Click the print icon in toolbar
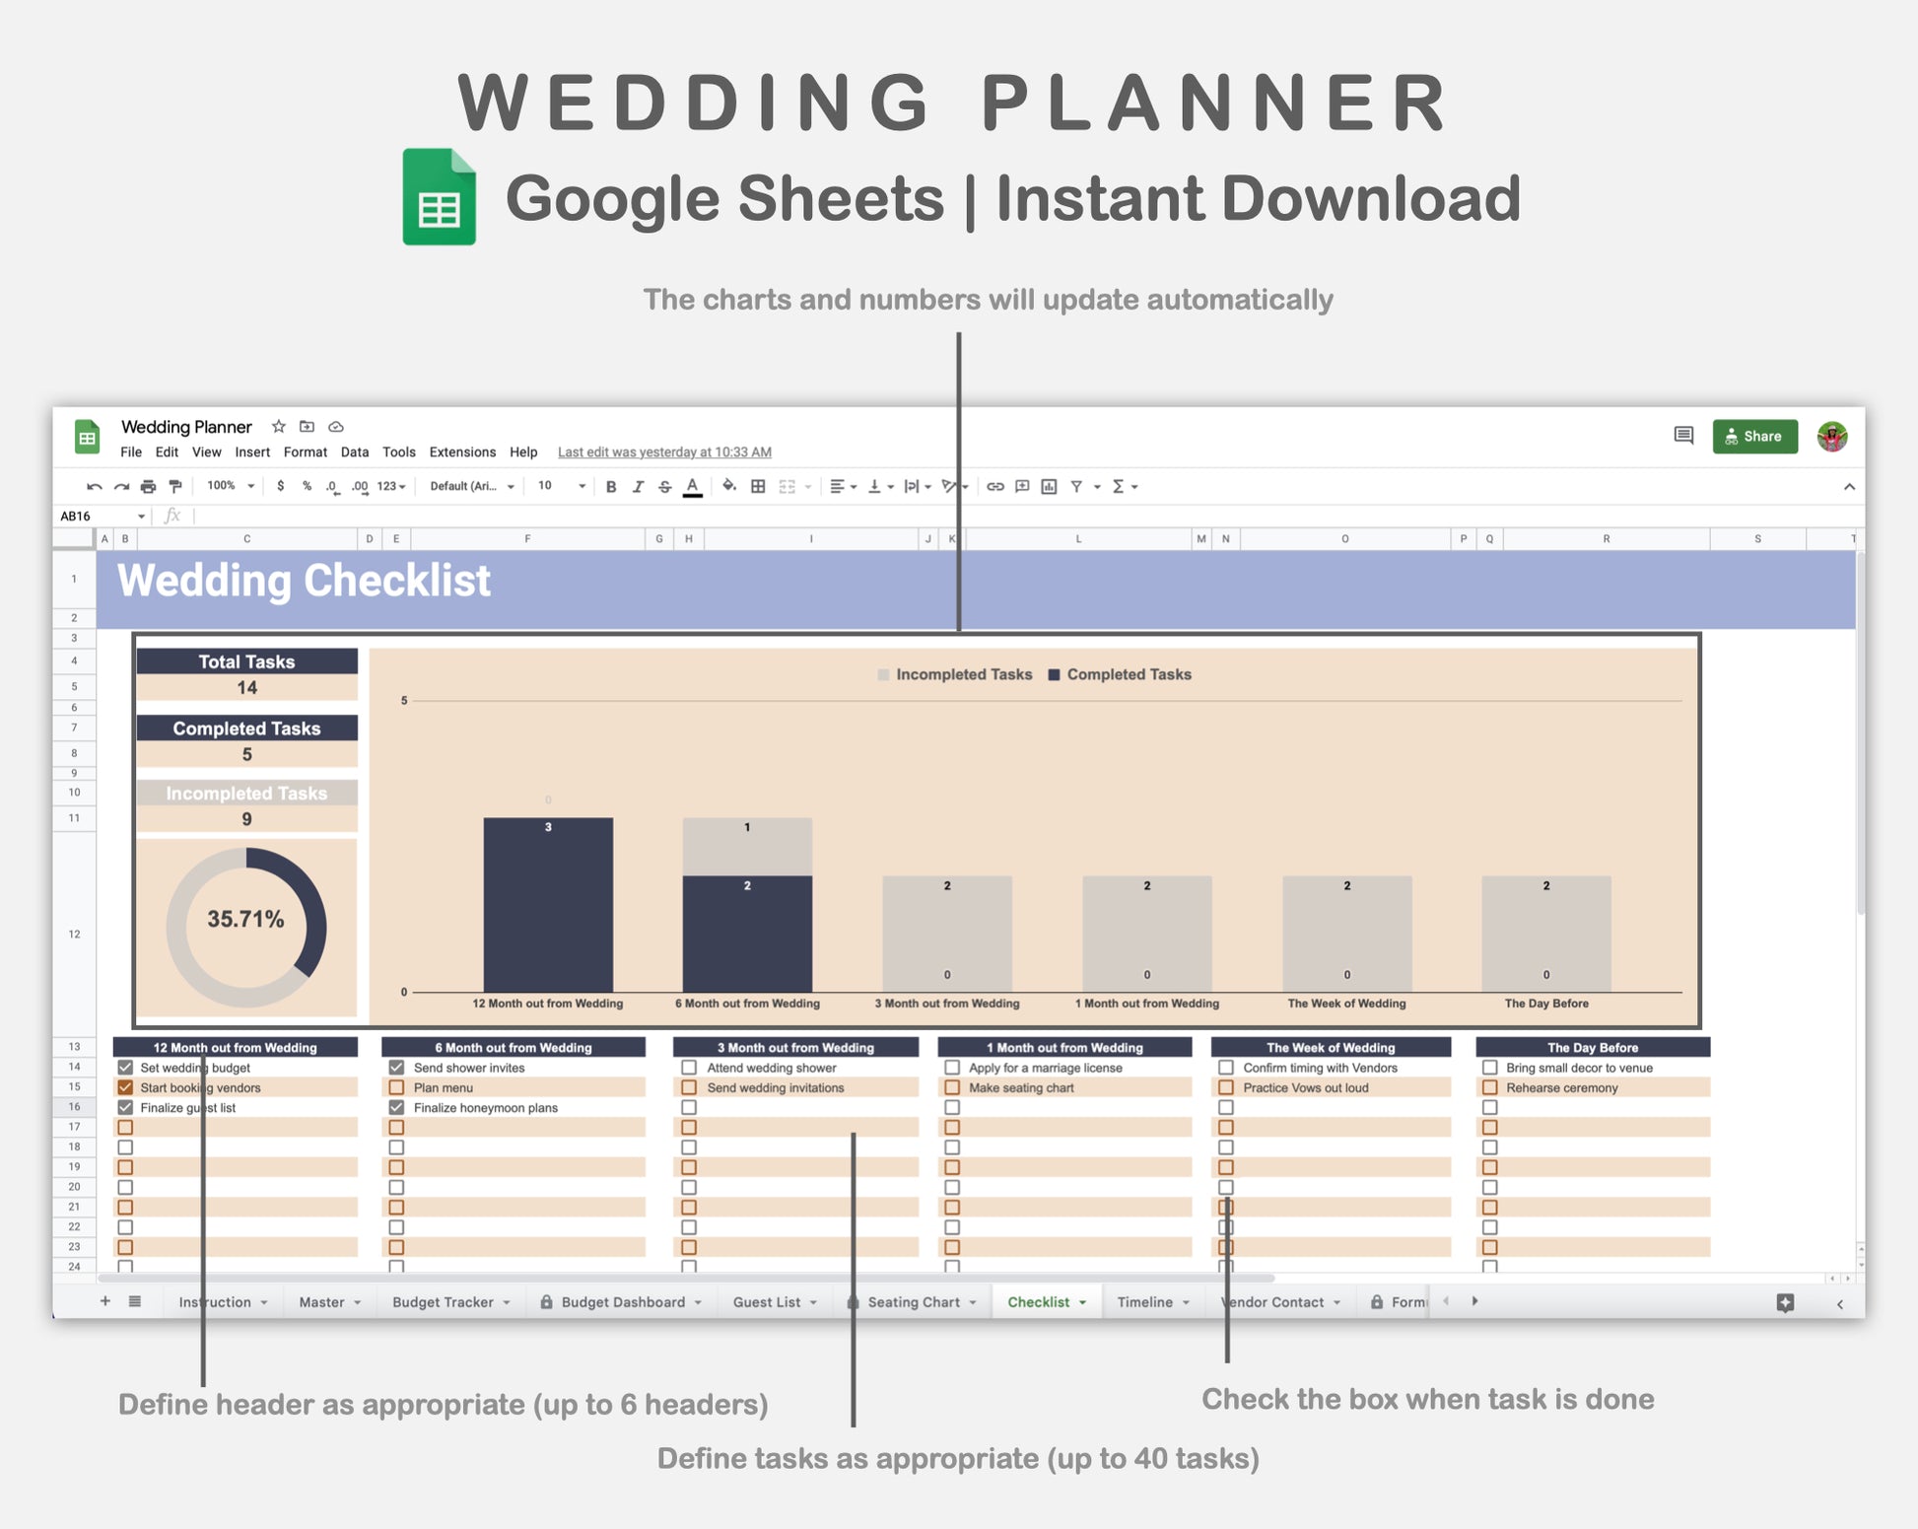The image size is (1918, 1529). 148,486
